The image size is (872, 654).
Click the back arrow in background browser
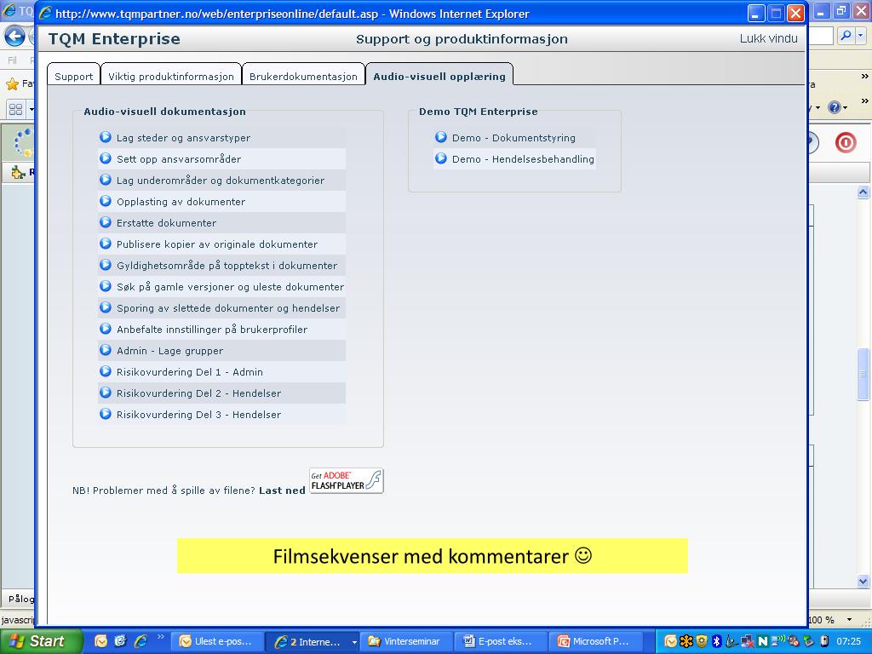pos(14,37)
